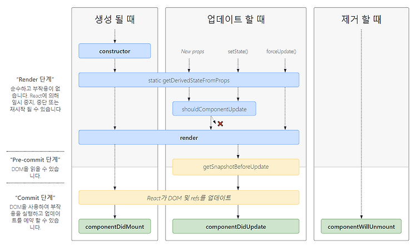This screenshot has height=246, width=417.
Task: Click the '제거 할 때' column heading
Action: [x=361, y=19]
